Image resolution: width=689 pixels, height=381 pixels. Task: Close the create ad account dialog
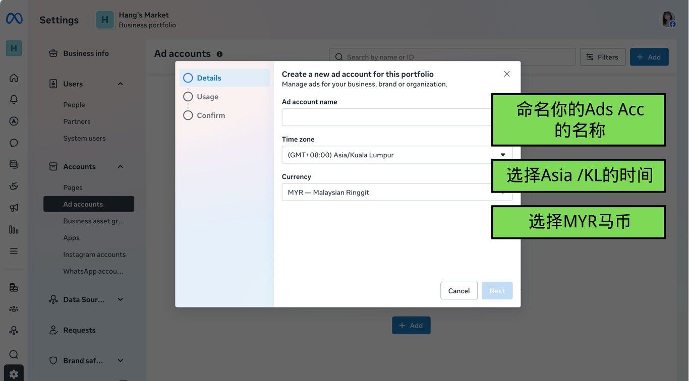(507, 74)
